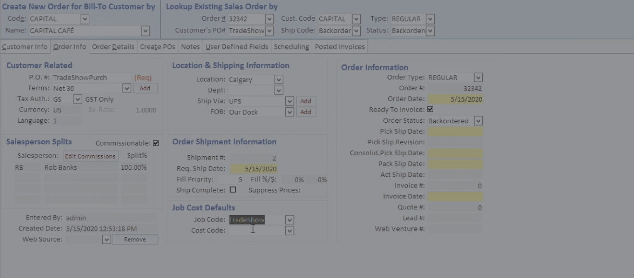The width and height of the screenshot is (634, 278).
Task: Open the Posted Invoices tab
Action: tap(340, 46)
